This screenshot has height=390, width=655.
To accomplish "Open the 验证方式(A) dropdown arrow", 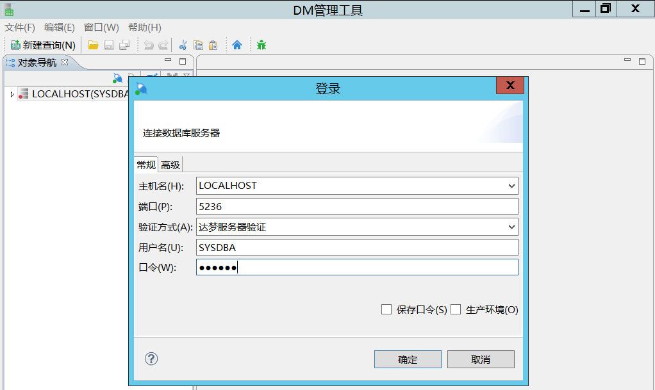I will 511,227.
